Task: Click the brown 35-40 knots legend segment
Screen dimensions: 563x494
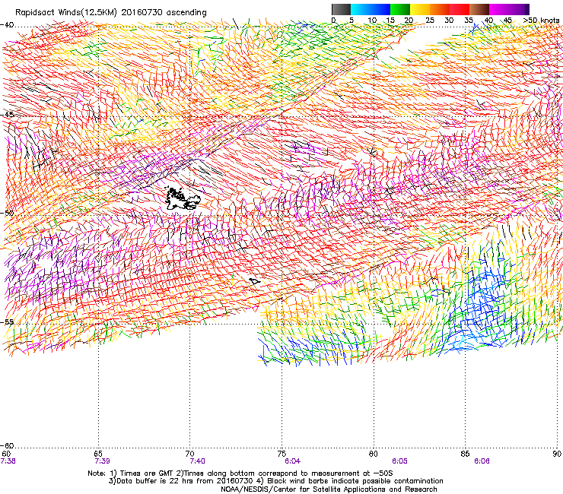Action: click(x=479, y=9)
